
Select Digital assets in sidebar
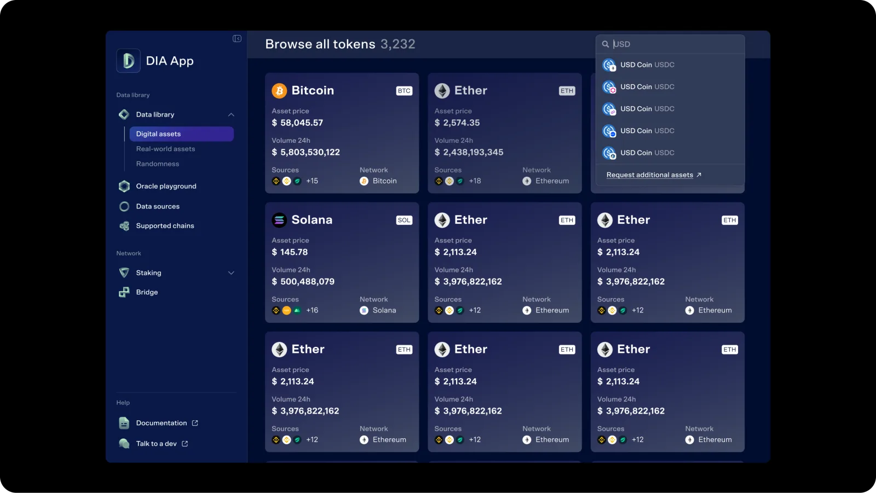pyautogui.click(x=181, y=134)
